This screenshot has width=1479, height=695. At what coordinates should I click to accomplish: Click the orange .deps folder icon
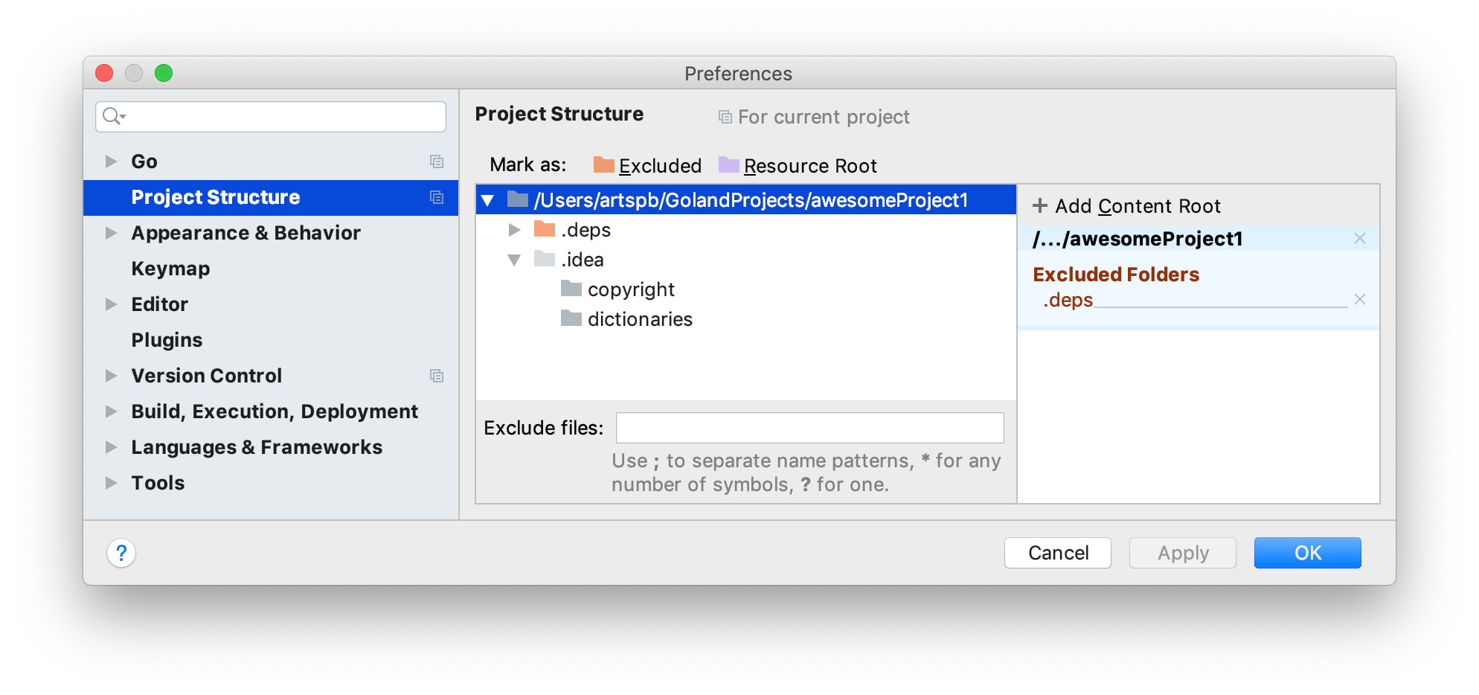point(545,229)
